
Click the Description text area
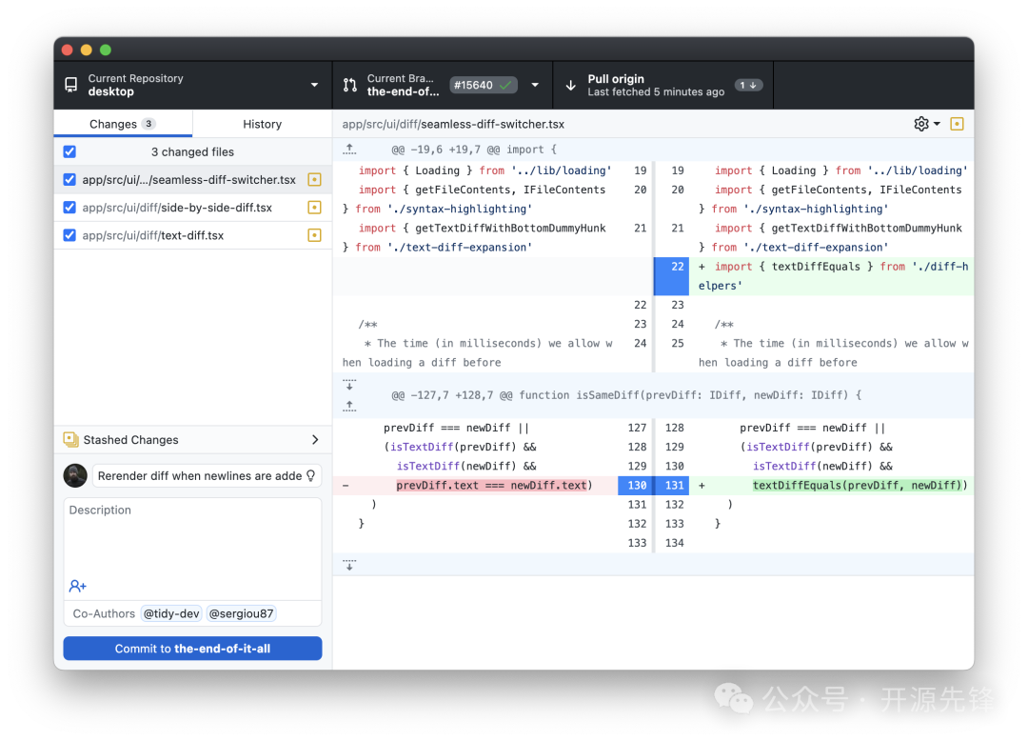[192, 549]
